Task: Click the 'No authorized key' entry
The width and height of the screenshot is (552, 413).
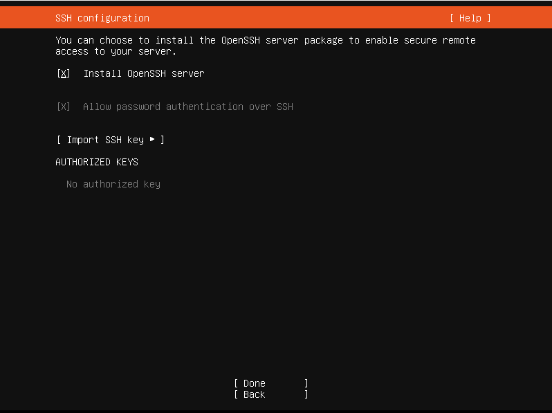Action: tap(113, 184)
